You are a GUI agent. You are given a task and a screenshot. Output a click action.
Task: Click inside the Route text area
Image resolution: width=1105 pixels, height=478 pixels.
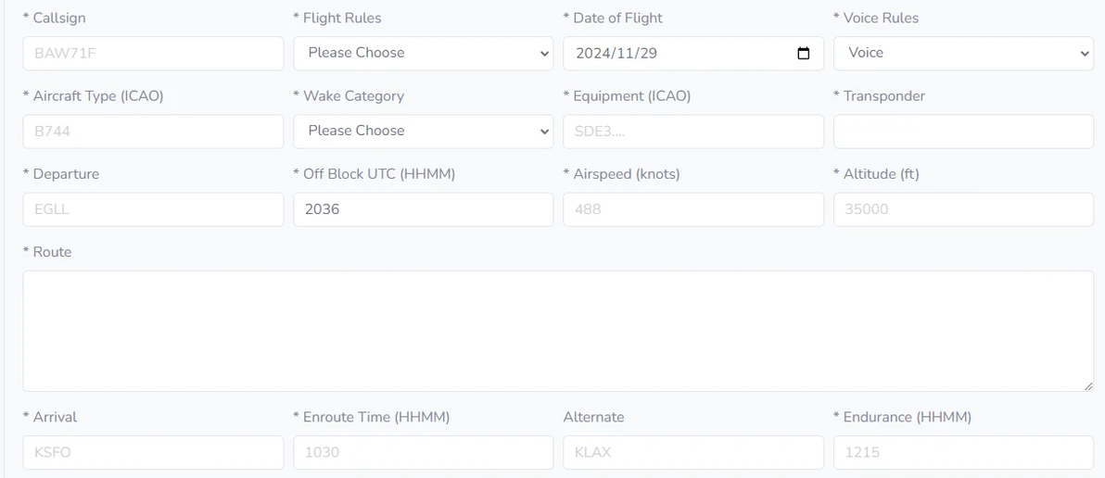pyautogui.click(x=558, y=331)
